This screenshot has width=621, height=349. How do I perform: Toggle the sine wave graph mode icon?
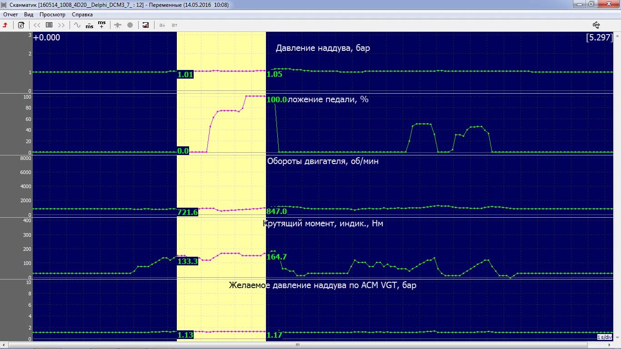(77, 25)
